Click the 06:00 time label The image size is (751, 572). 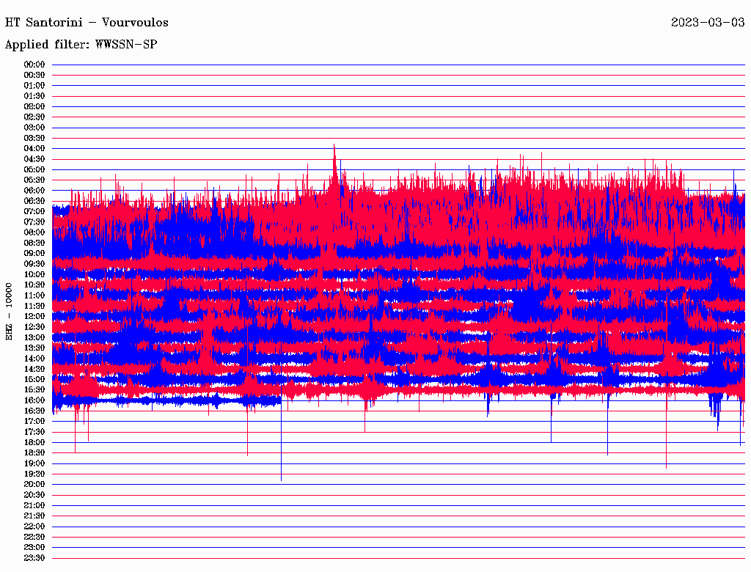coord(34,191)
